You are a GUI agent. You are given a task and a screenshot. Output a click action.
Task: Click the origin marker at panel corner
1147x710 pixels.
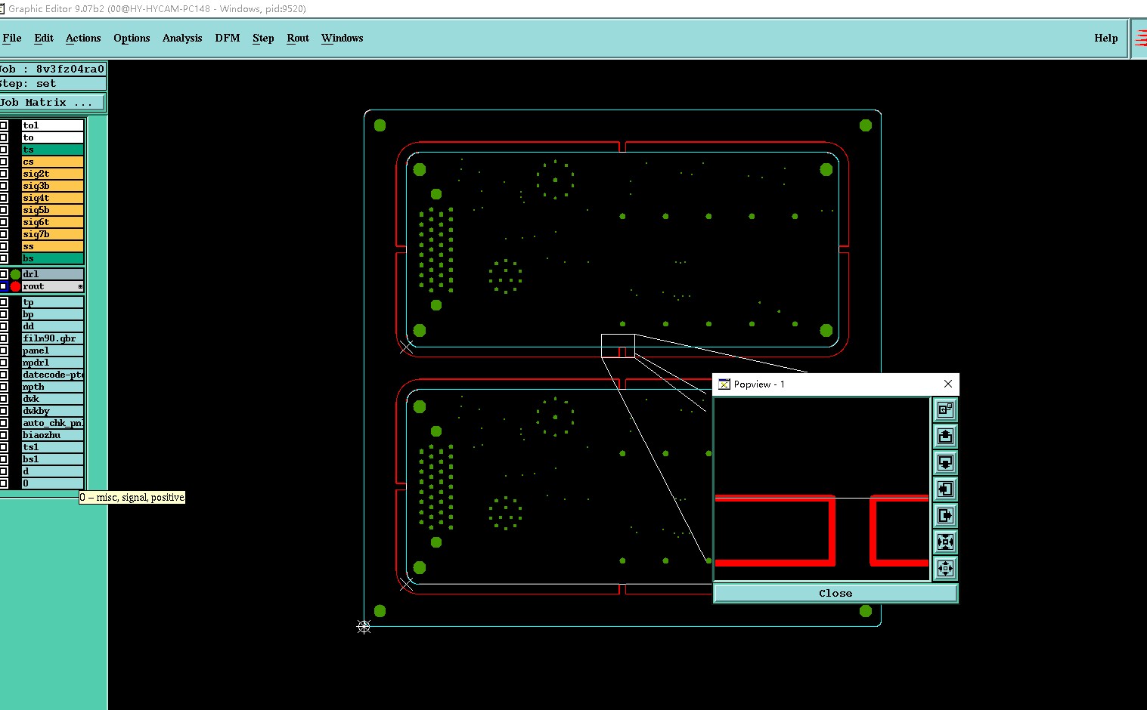(364, 626)
